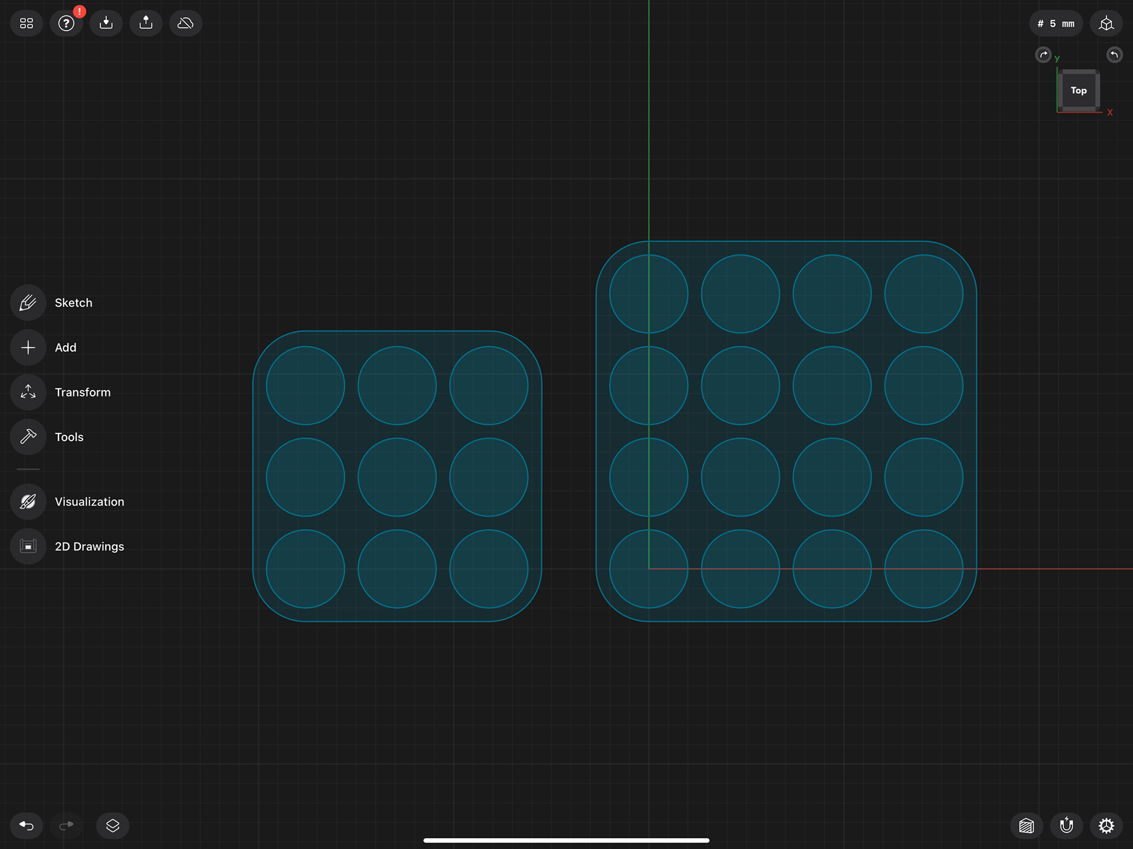This screenshot has height=849, width=1133.
Task: Open section view hatched cube
Action: point(1026,825)
